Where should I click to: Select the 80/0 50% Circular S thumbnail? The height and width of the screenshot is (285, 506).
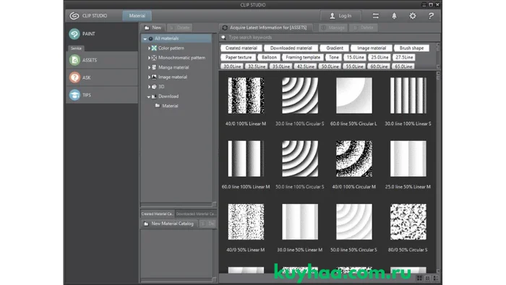[x=408, y=222]
